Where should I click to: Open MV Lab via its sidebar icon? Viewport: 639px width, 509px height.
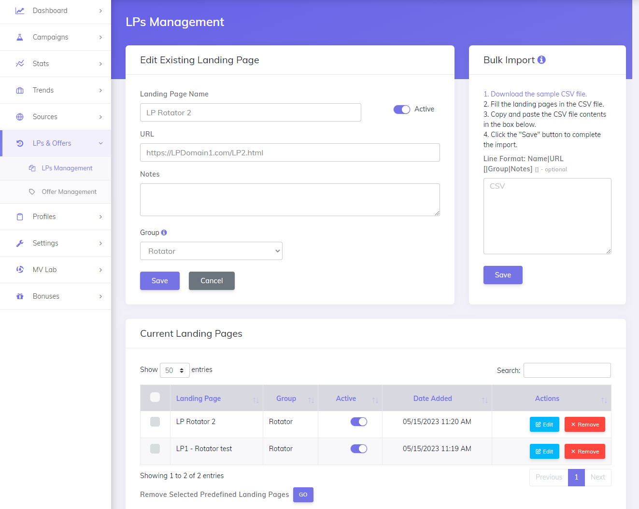click(x=19, y=270)
